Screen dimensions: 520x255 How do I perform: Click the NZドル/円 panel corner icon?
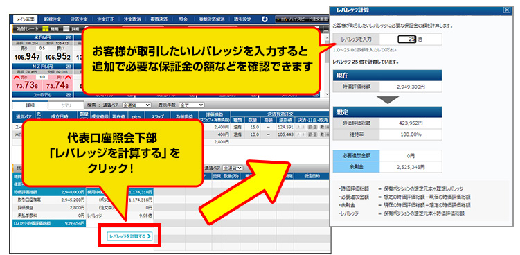click(x=69, y=66)
